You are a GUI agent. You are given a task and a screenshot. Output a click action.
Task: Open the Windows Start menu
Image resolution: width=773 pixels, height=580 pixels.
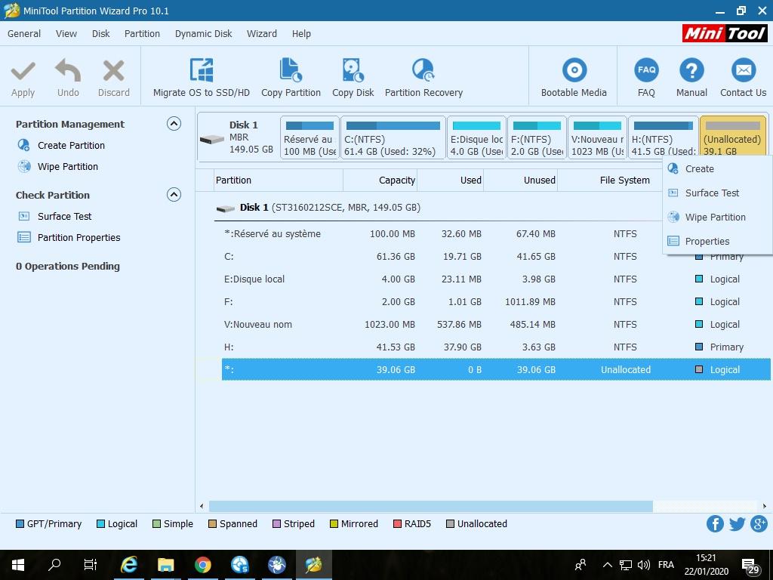(18, 565)
